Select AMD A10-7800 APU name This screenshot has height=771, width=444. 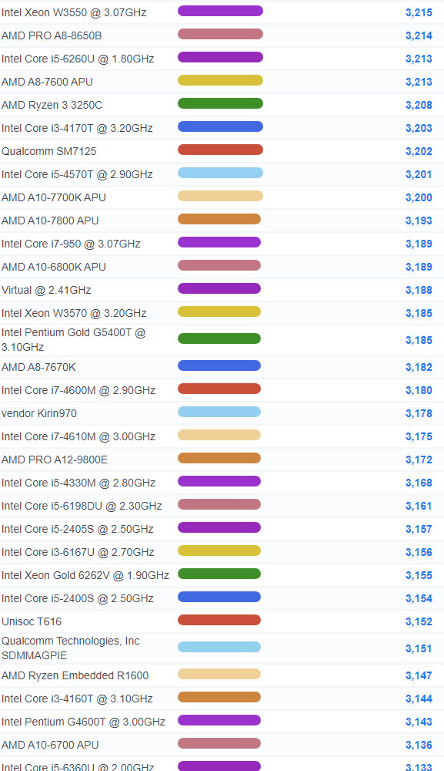coord(50,221)
